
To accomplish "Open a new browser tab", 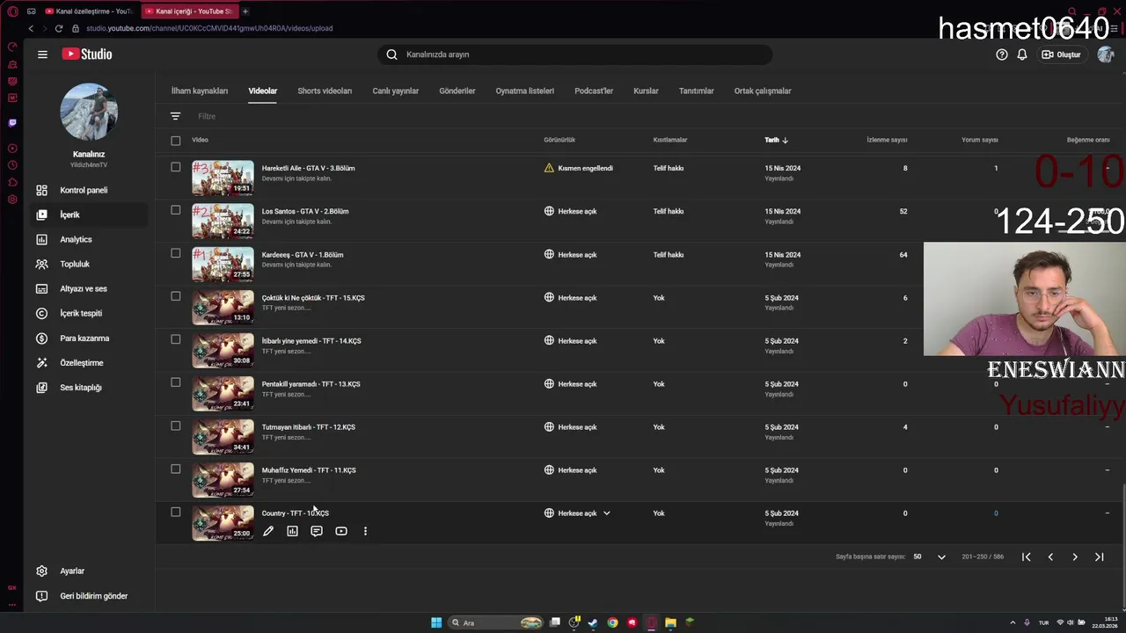I will [x=245, y=11].
